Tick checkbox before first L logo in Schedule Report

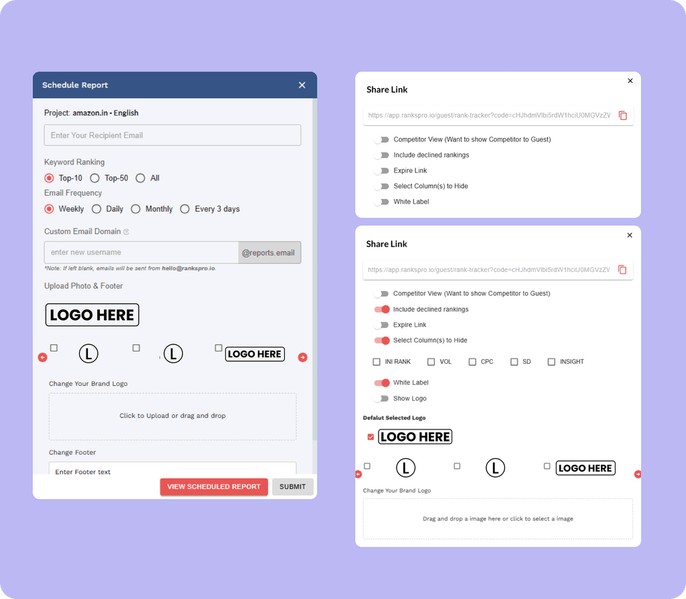[x=54, y=348]
